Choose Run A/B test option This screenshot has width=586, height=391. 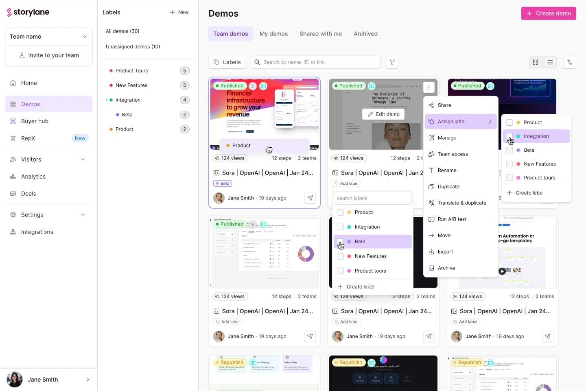pyautogui.click(x=461, y=219)
